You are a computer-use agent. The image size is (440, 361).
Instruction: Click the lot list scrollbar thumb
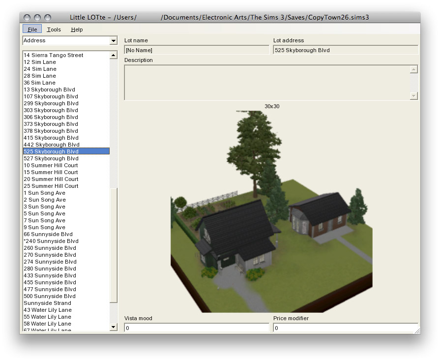pyautogui.click(x=114, y=245)
